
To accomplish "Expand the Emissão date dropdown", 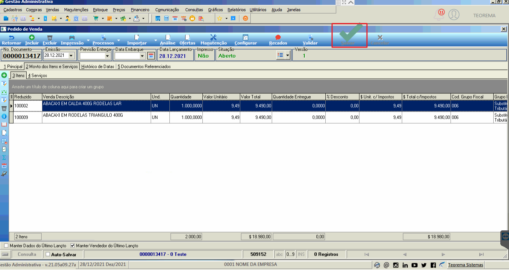I will tap(71, 56).
